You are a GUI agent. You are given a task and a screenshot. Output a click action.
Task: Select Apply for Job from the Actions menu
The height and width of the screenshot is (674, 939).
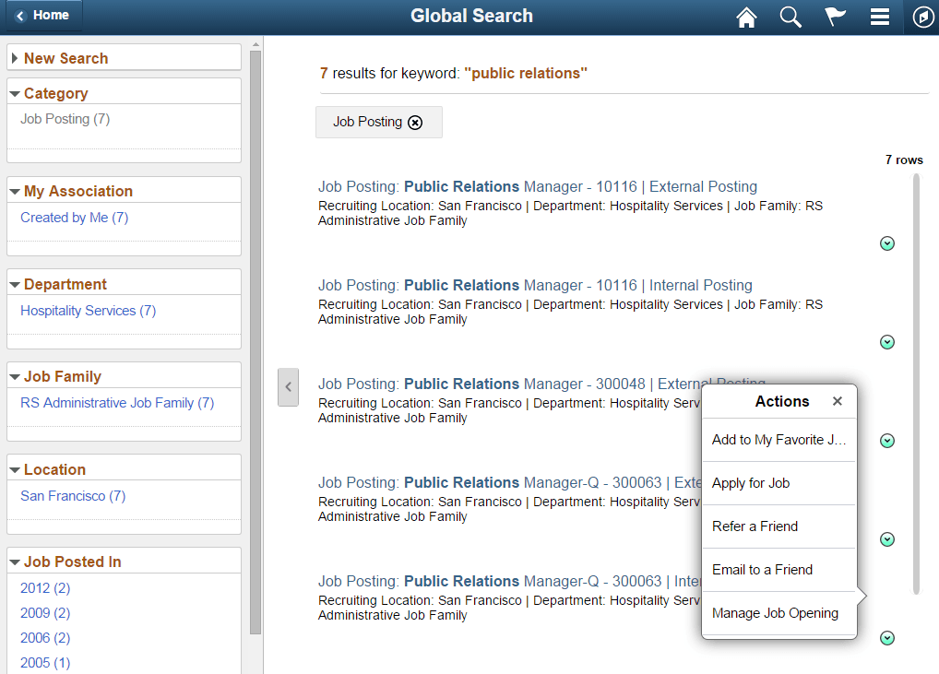[x=751, y=482]
